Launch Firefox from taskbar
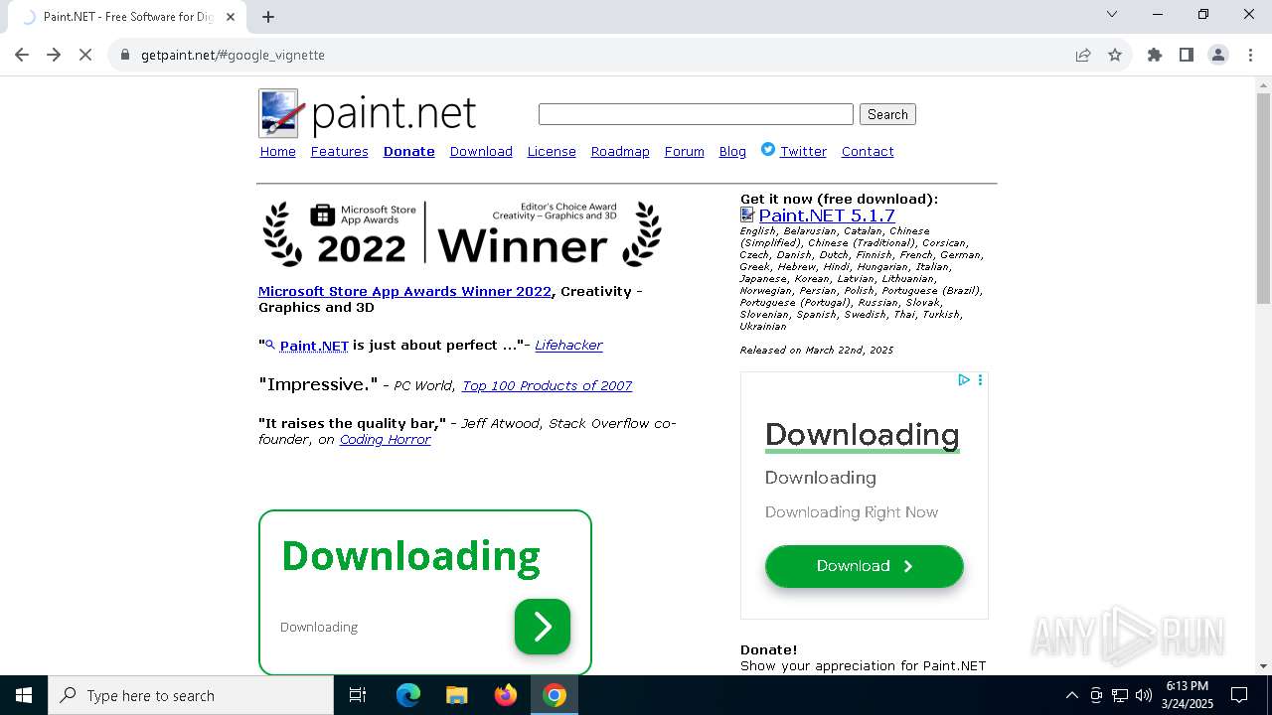The height and width of the screenshot is (715, 1272). click(x=506, y=695)
